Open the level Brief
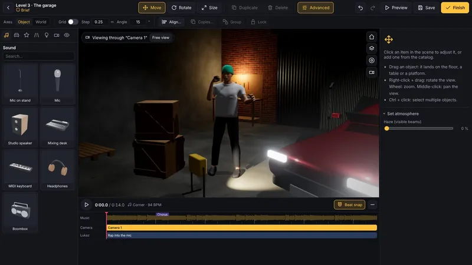Viewport: 472px width, 265px height. [23, 10]
